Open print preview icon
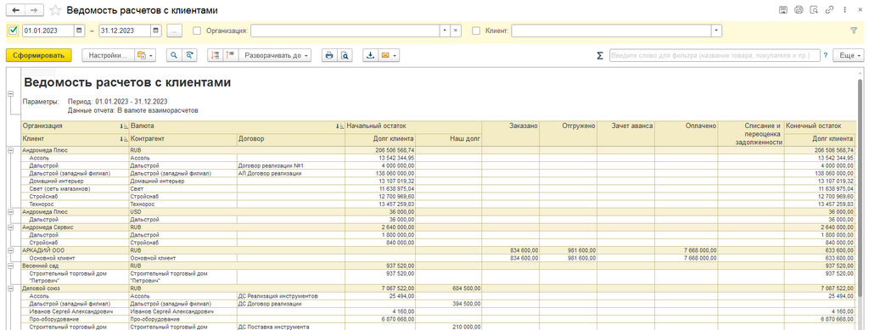 click(x=345, y=55)
